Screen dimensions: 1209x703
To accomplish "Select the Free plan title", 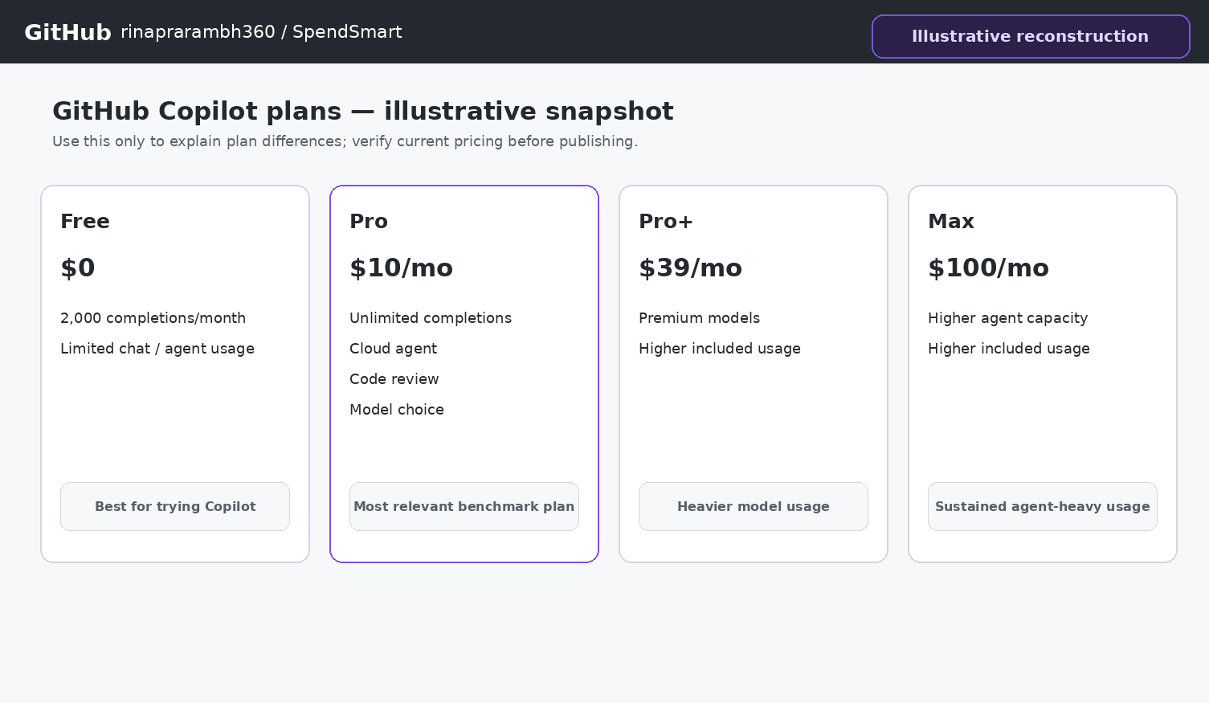I will point(85,221).
